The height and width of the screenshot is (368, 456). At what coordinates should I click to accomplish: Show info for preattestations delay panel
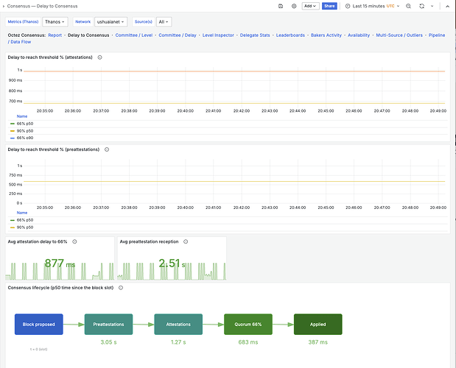[107, 149]
